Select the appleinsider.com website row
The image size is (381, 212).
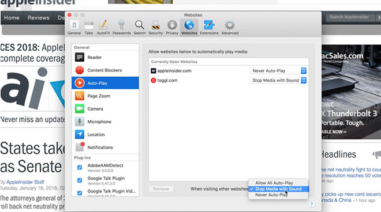(229, 71)
